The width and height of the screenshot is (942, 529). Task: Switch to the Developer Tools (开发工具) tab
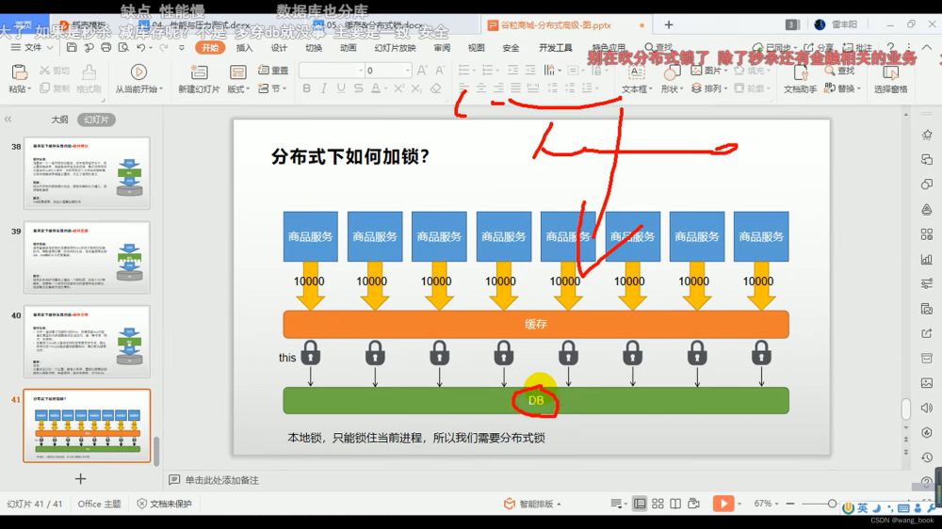(x=555, y=47)
